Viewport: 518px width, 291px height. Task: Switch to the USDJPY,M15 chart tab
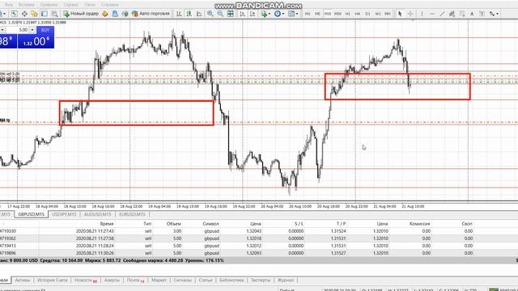(64, 214)
